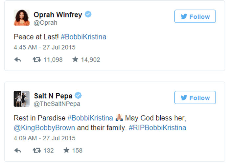Favorite Salt N Pepa's tweet with star

[x=66, y=151]
